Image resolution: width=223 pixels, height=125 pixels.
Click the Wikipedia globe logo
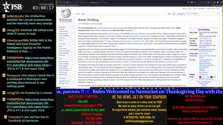tap(66, 13)
